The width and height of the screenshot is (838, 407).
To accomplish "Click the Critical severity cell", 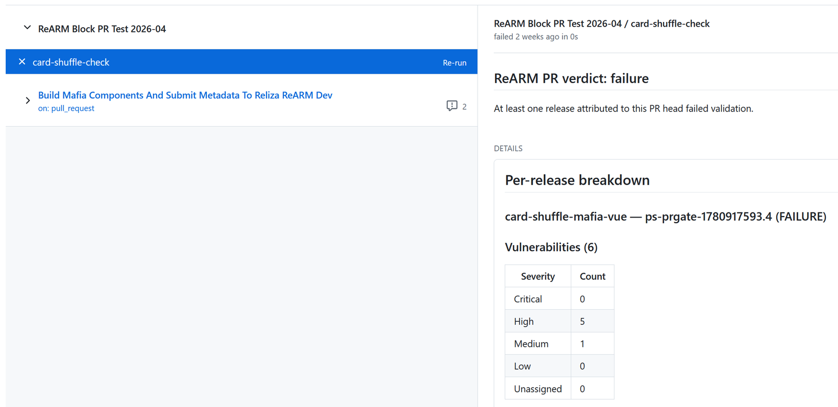I will click(x=538, y=299).
